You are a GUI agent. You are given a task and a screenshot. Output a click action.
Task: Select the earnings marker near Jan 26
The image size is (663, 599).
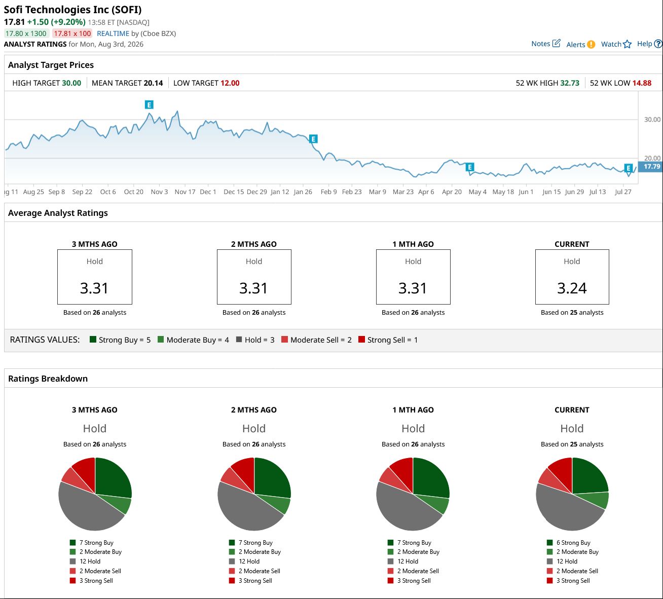[x=313, y=139]
